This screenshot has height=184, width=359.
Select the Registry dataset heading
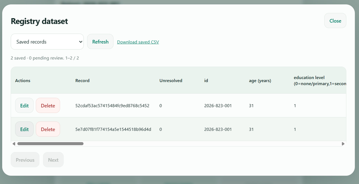click(x=39, y=21)
